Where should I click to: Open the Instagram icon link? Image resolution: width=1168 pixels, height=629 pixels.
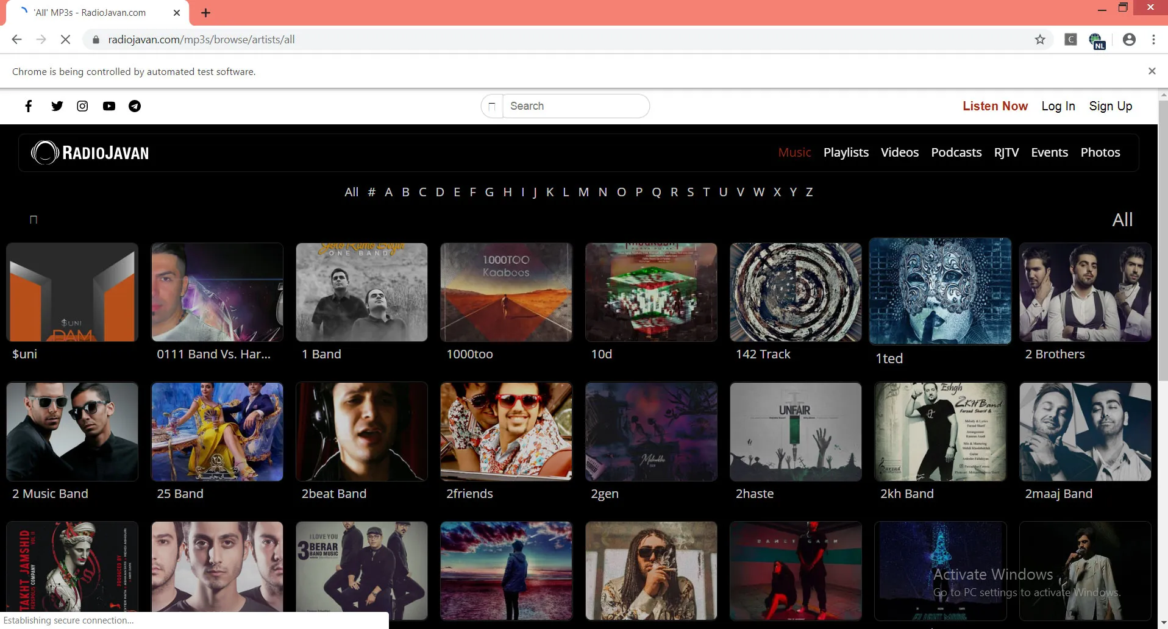pos(82,106)
